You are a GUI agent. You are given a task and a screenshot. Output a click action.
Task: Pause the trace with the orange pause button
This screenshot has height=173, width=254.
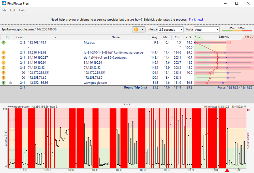(x=136, y=29)
